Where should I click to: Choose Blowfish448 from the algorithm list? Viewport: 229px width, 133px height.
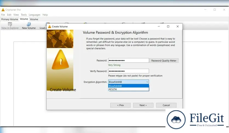click(x=128, y=86)
